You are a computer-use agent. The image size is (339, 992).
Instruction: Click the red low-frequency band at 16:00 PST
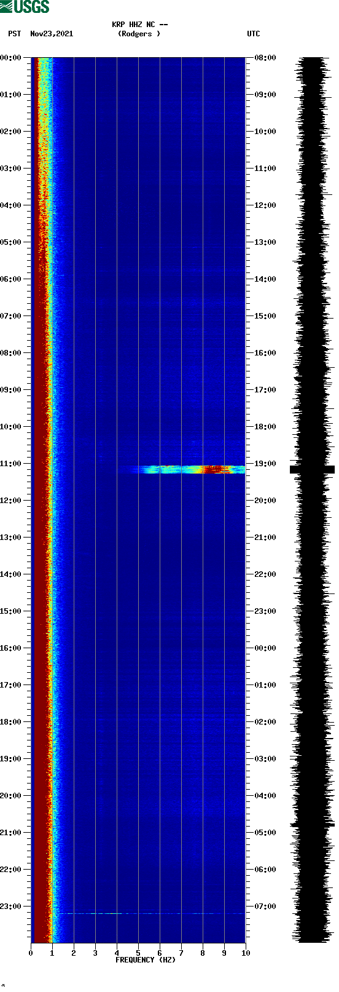coord(41,648)
